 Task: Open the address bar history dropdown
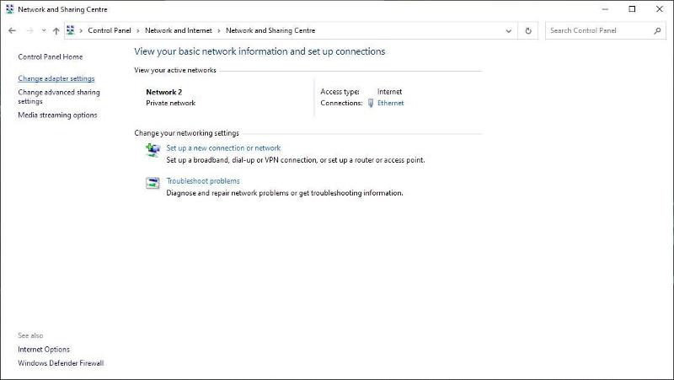point(509,31)
